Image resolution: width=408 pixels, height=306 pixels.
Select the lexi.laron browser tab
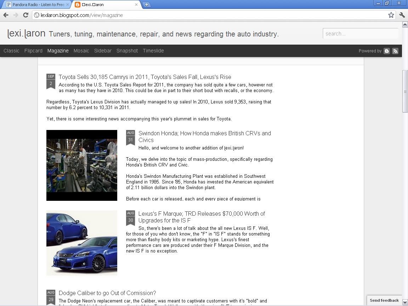tap(107, 5)
